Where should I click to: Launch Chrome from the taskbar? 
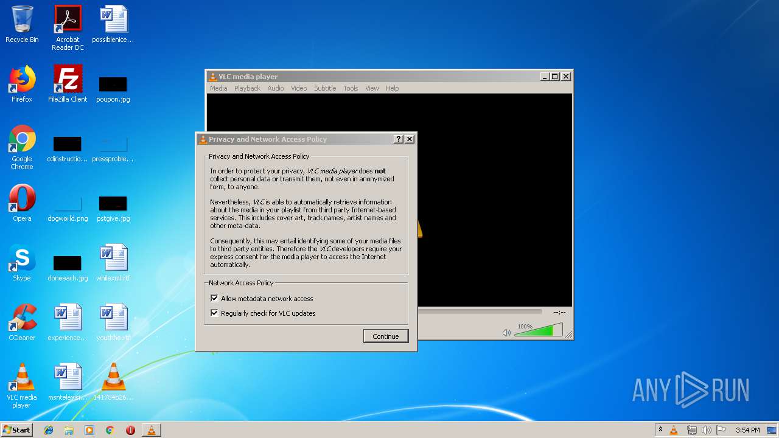click(110, 430)
